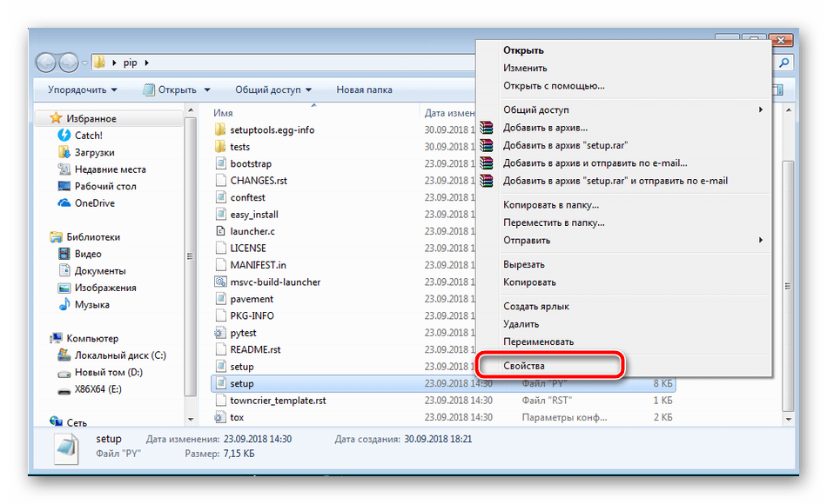Viewport: 827px width, 504px height.
Task: Choose Открыть in context menu
Action: 523,50
